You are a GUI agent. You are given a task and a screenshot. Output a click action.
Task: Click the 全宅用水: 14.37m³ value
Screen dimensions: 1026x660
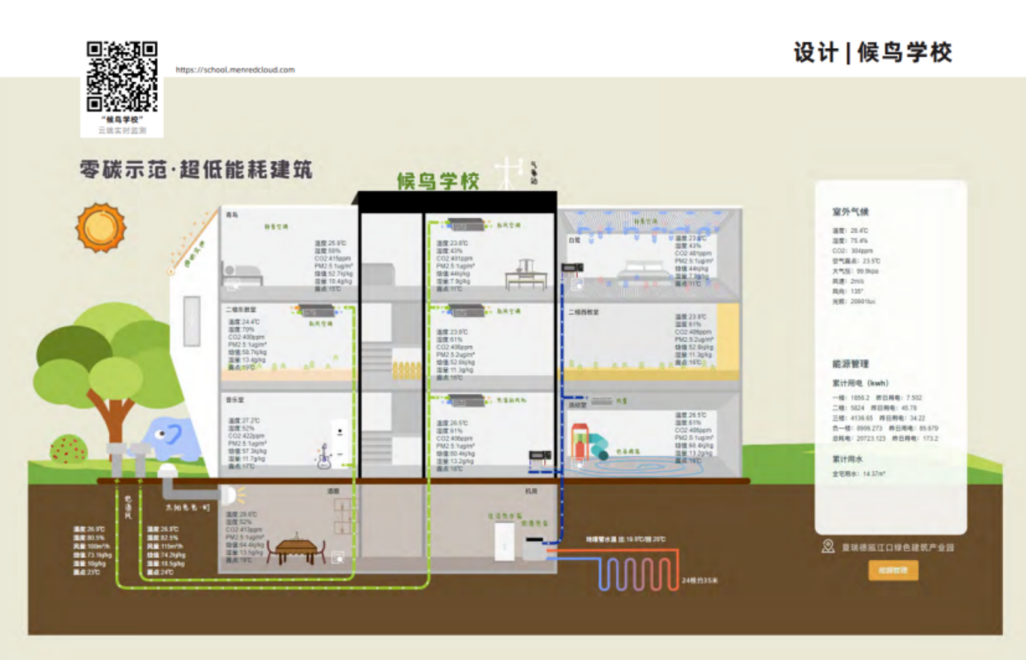[859, 474]
